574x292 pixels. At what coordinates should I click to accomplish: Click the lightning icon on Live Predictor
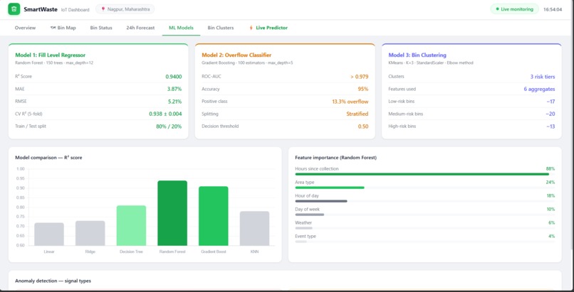click(x=251, y=28)
